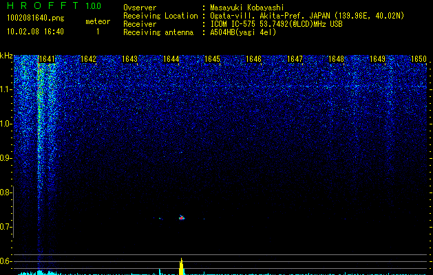Click the kHz axis unit label
This screenshot has width=433, height=275.
pos(6,56)
